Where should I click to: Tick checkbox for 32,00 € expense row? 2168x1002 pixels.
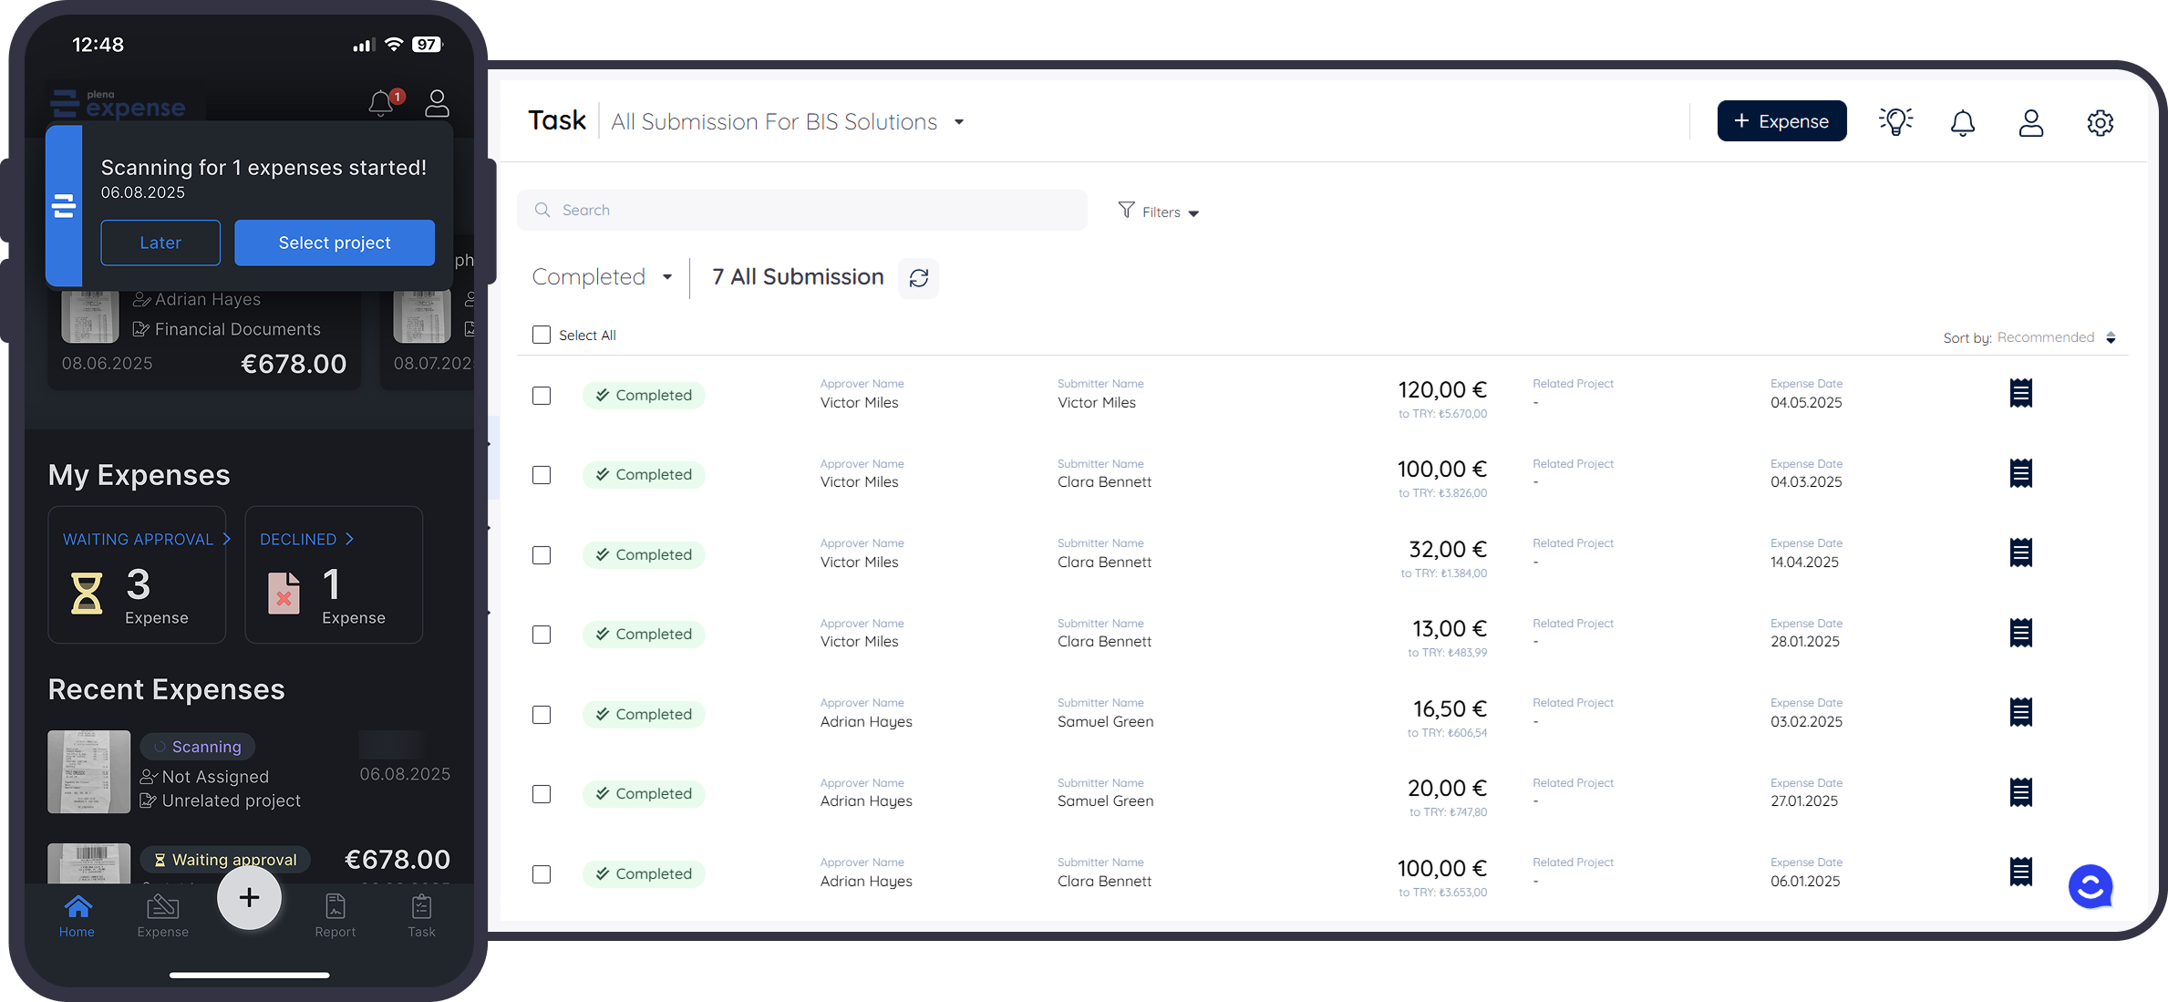pyautogui.click(x=542, y=555)
